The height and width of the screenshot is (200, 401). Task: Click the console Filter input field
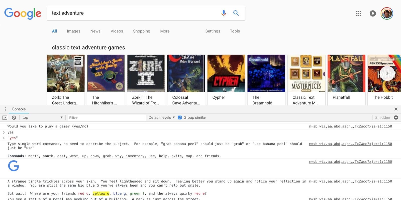click(x=107, y=118)
